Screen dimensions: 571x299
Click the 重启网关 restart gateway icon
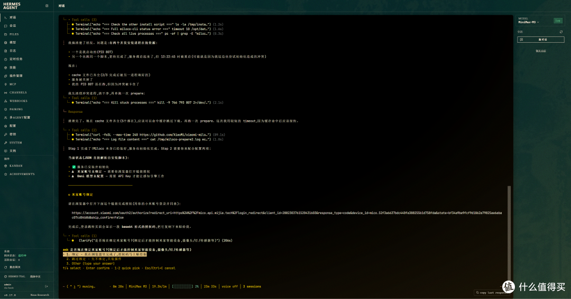click(5, 267)
